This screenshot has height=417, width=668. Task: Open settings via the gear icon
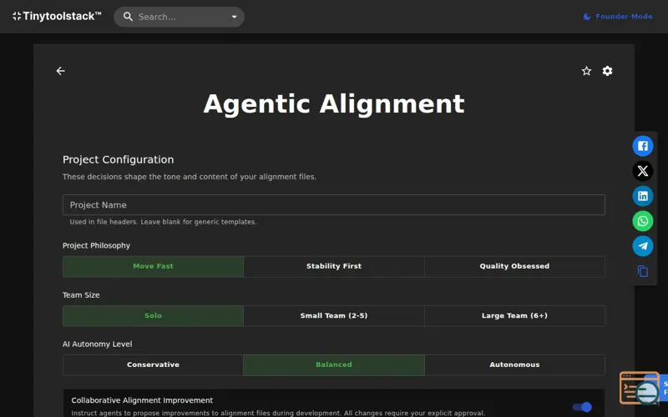(608, 71)
